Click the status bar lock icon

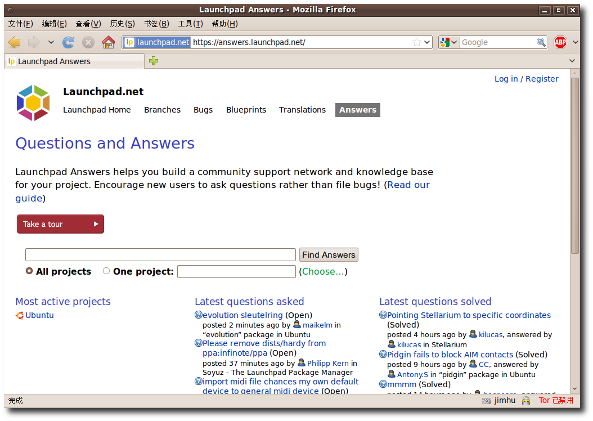coord(526,401)
